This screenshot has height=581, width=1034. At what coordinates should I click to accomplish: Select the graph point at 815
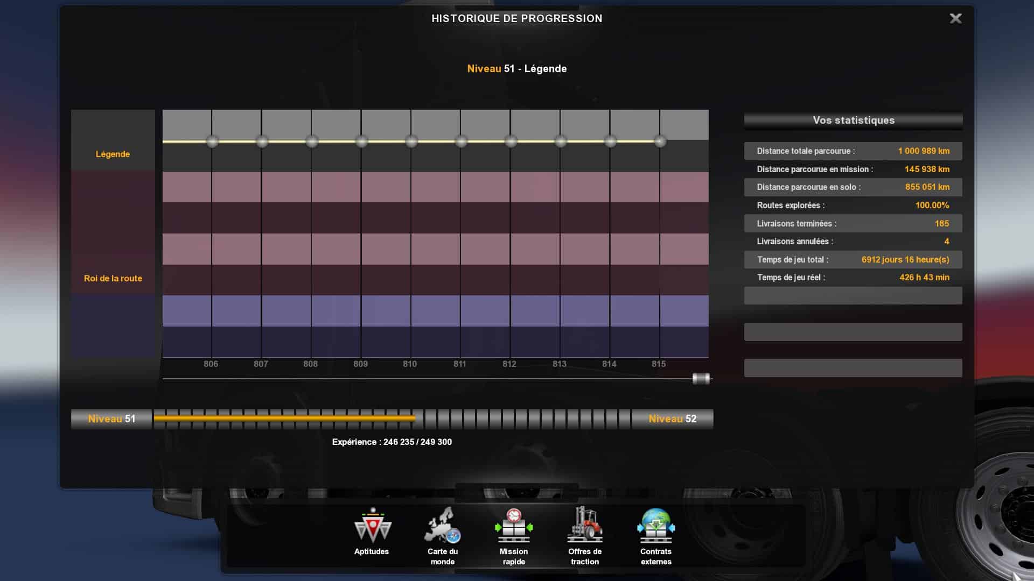click(660, 142)
